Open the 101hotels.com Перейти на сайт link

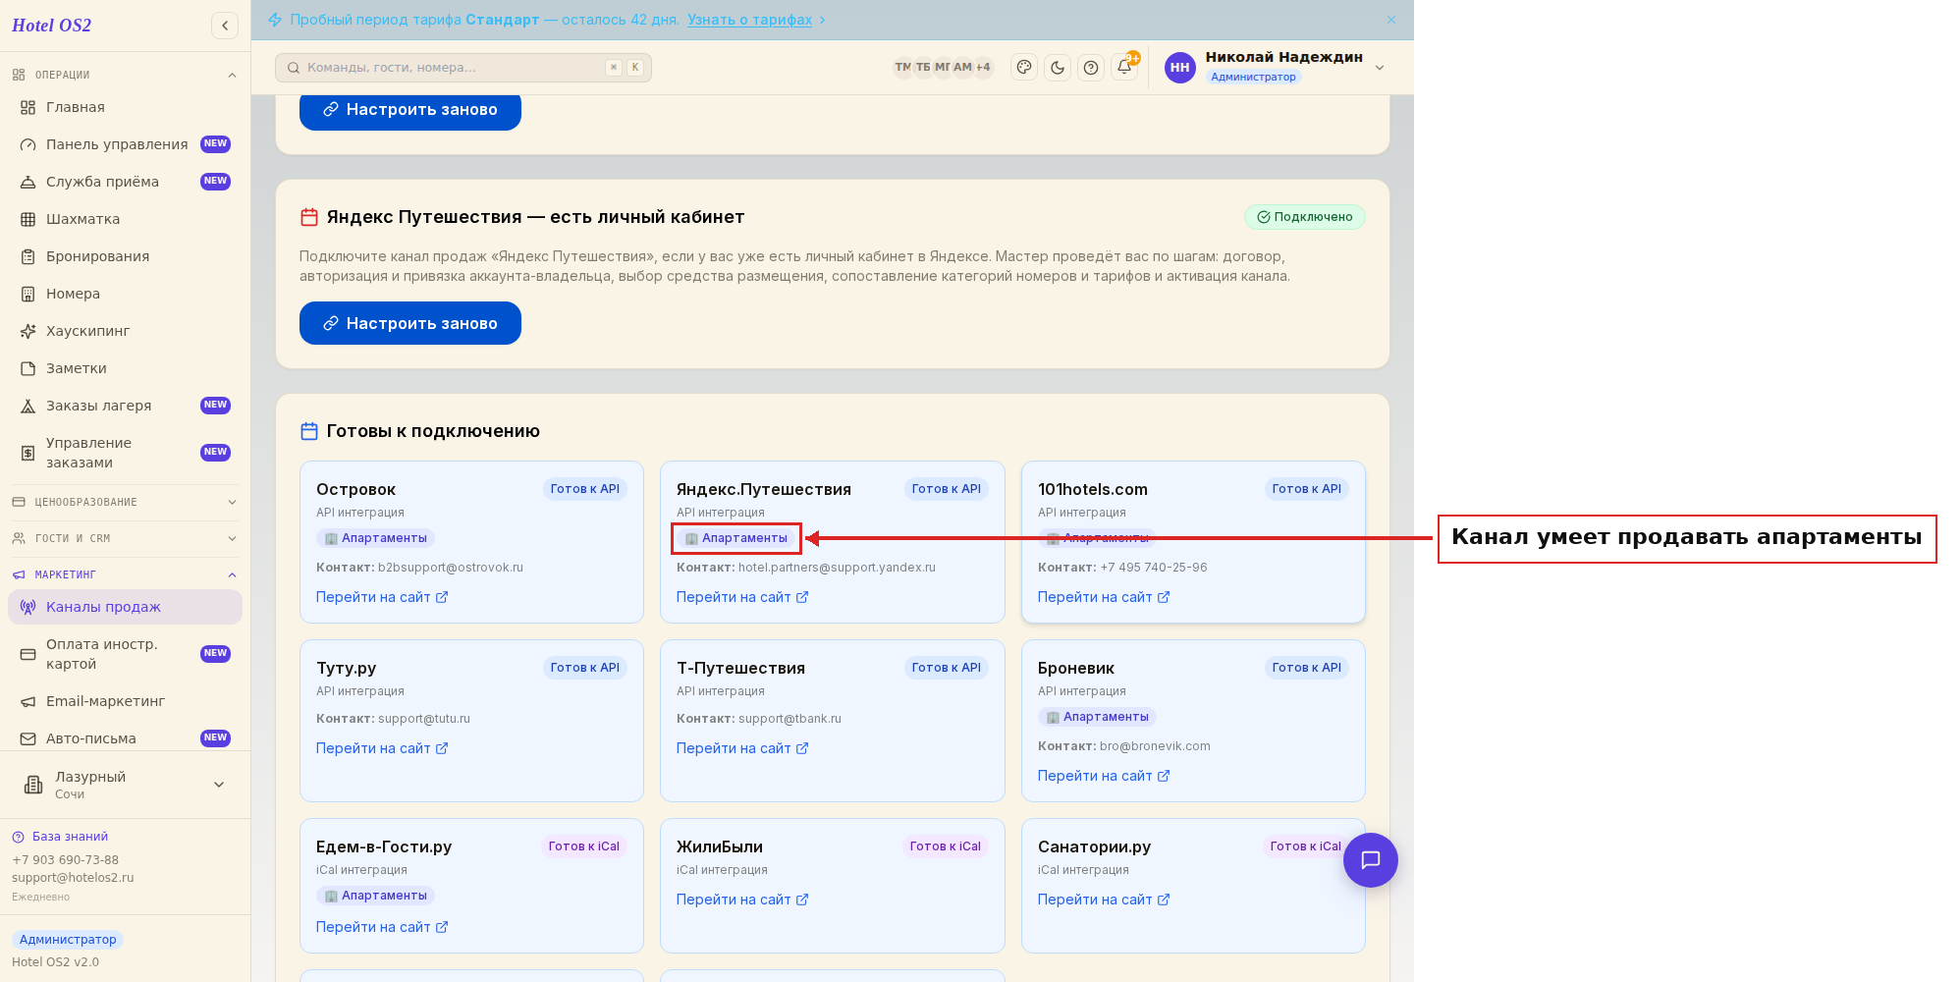[1104, 597]
